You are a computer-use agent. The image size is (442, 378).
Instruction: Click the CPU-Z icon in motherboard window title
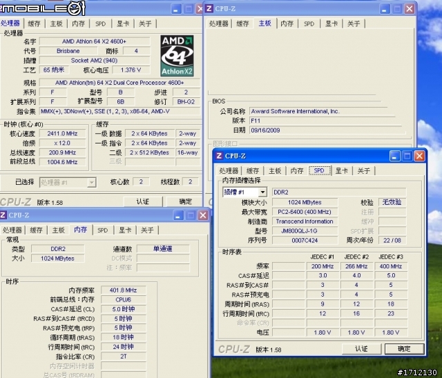coord(209,9)
